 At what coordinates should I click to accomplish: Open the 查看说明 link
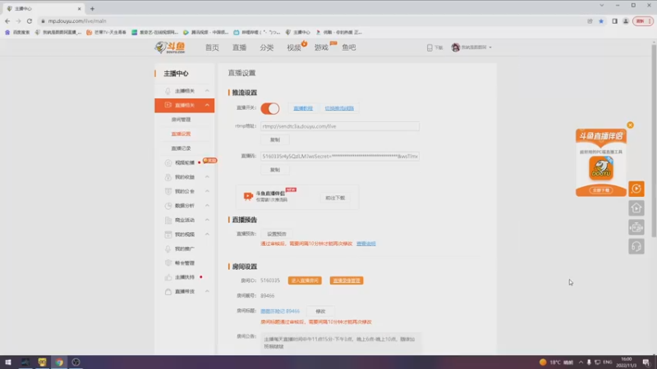[366, 244]
